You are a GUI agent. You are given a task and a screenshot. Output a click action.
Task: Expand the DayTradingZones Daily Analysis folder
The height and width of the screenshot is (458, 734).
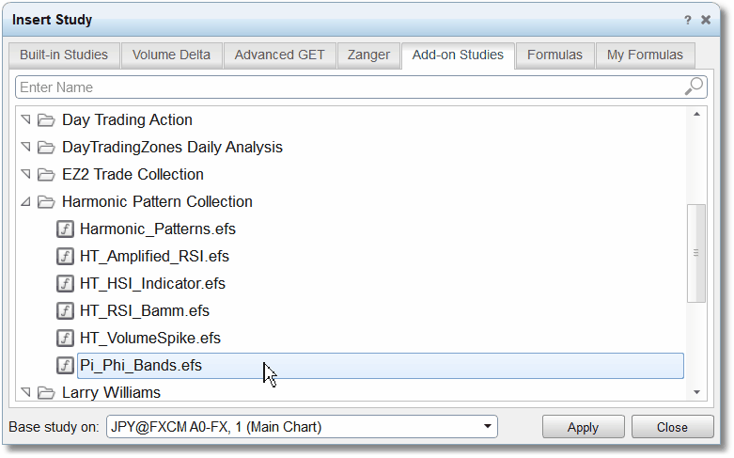pos(25,147)
